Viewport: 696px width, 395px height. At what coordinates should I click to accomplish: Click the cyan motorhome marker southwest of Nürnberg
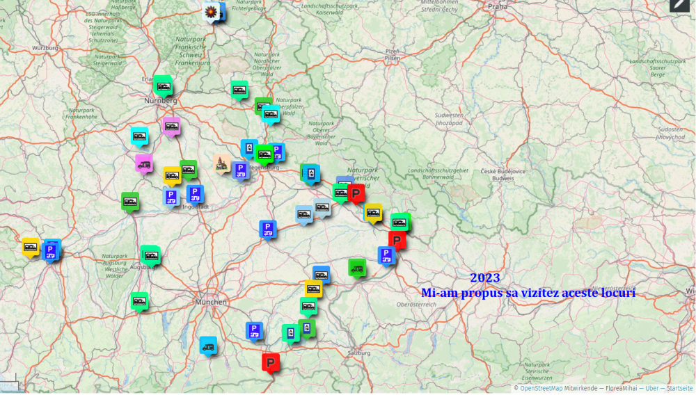coord(140,136)
